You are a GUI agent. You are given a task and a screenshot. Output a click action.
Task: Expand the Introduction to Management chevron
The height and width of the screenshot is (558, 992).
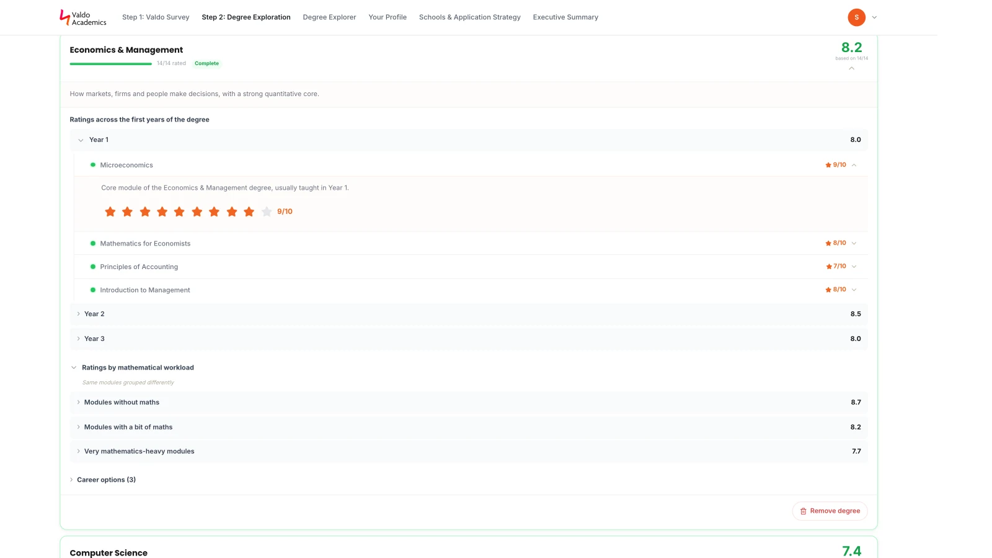click(854, 290)
